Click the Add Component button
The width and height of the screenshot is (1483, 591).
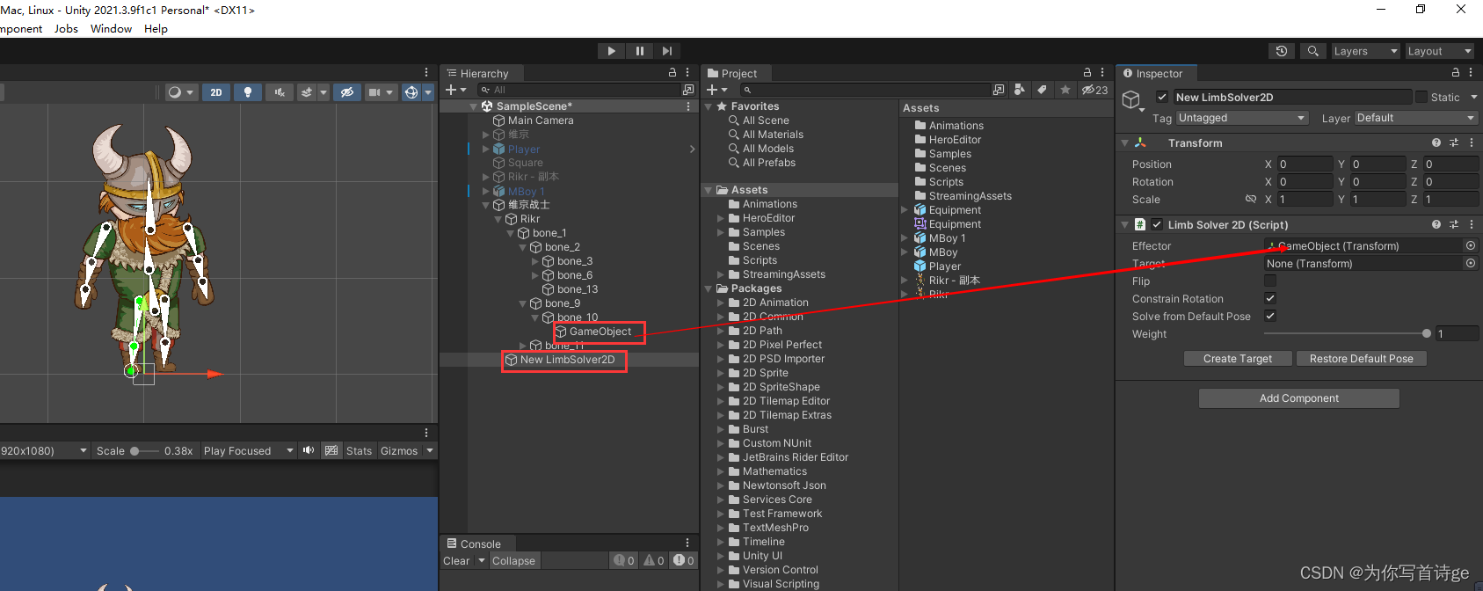[1299, 398]
